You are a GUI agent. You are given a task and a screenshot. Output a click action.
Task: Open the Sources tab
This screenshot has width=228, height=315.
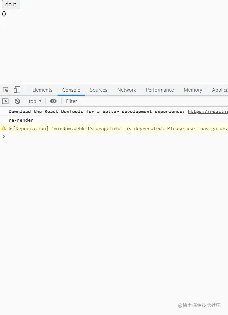point(98,90)
